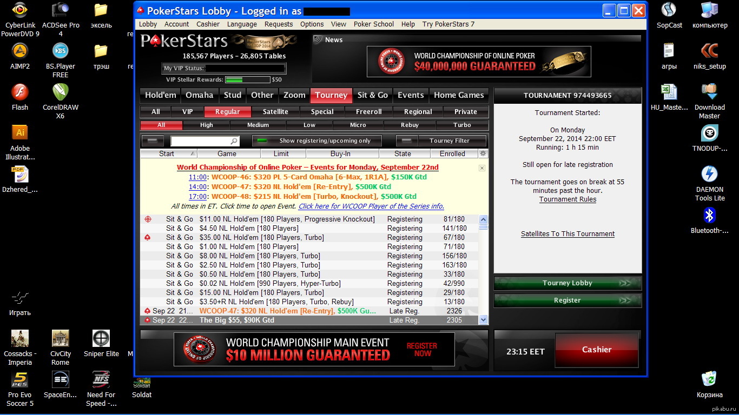Open CyberLink PowerDVD 9 desktop icon

click(20, 10)
